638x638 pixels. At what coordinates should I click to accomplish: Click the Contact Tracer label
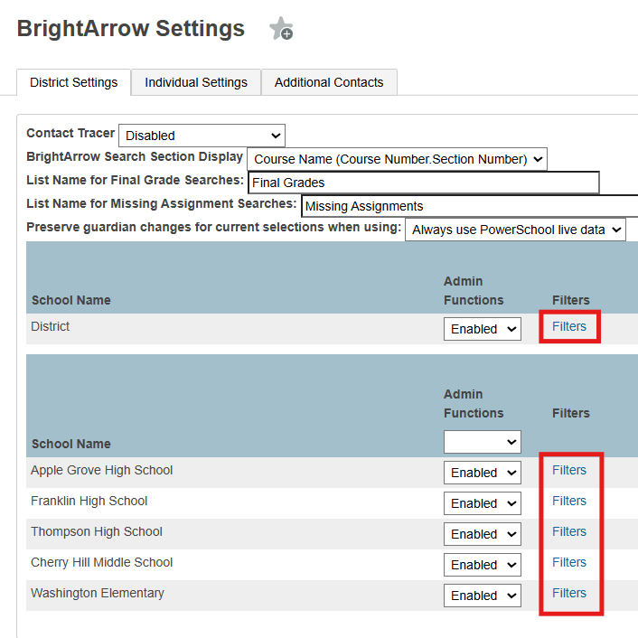point(70,133)
